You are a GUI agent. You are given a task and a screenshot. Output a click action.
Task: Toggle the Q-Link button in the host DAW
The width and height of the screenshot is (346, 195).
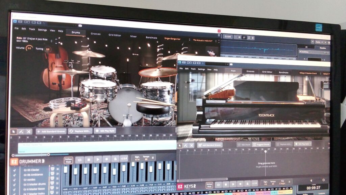[227, 37]
